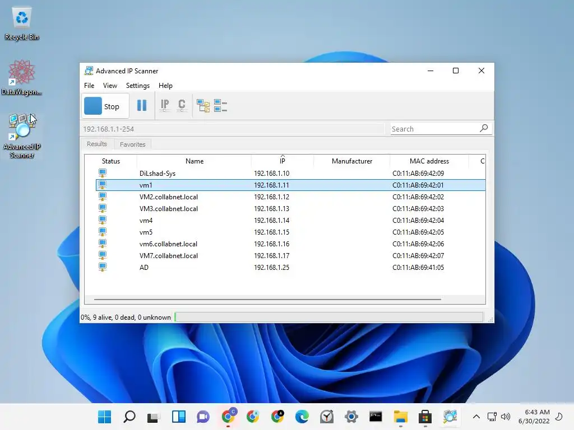The width and height of the screenshot is (574, 430).
Task: Select the VM2.collabnet.local host name
Action: pyautogui.click(x=168, y=197)
